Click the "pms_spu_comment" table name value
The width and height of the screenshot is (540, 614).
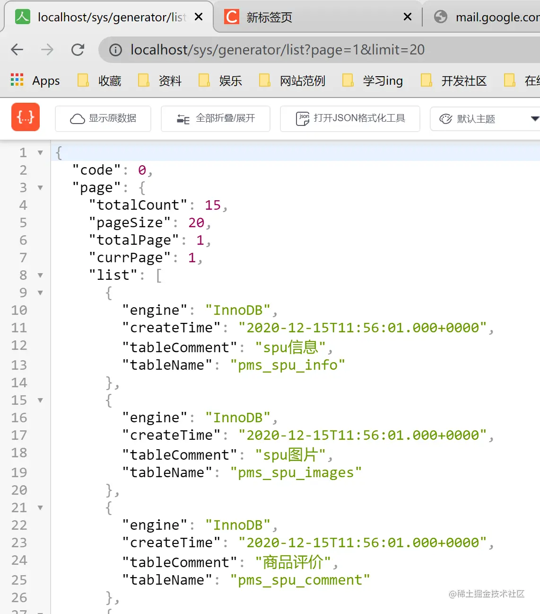coord(300,580)
